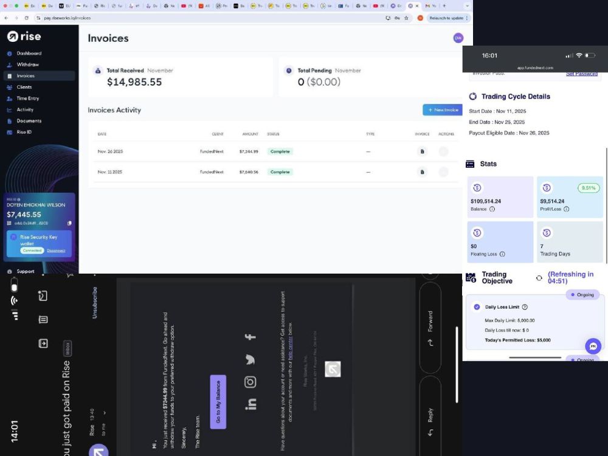
Task: Click the AMOUNT column header
Action: click(x=250, y=134)
